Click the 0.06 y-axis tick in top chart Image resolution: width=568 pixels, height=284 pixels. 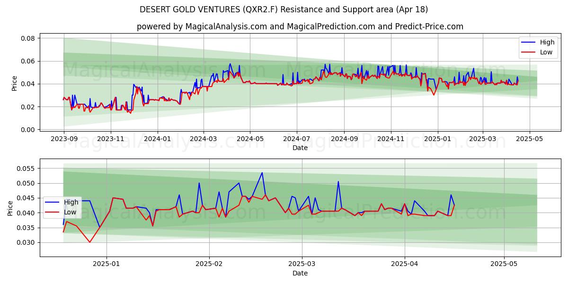click(x=28, y=61)
